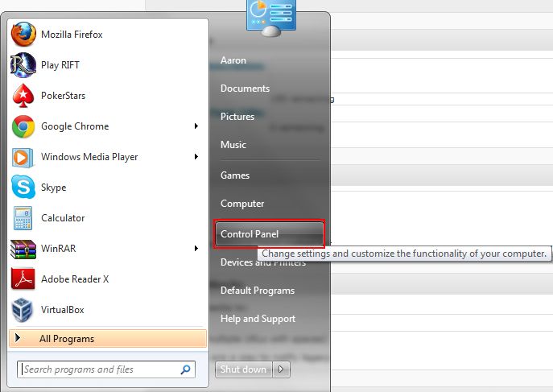Open Help and Support

pos(258,319)
